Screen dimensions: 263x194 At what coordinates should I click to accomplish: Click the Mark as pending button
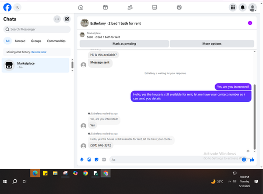click(x=124, y=44)
